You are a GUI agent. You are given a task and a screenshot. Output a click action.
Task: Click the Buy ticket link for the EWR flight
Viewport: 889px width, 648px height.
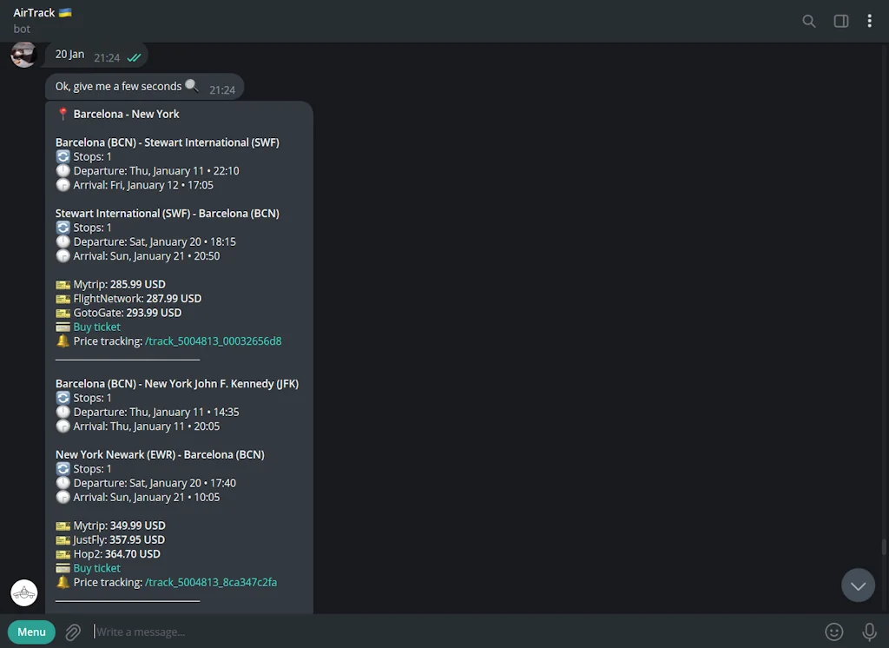pos(96,567)
